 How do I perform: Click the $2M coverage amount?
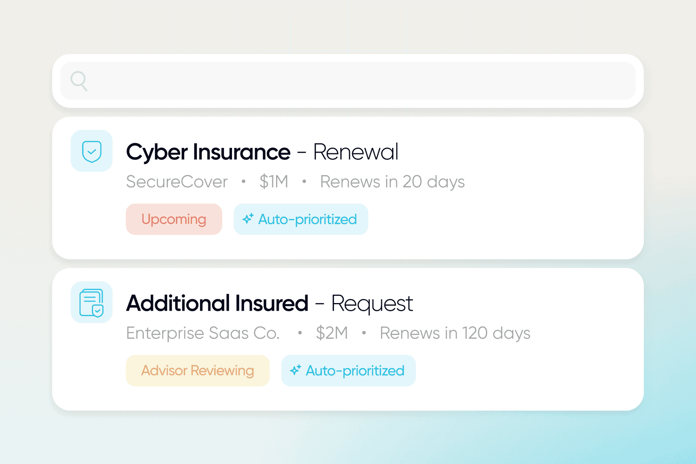[332, 333]
